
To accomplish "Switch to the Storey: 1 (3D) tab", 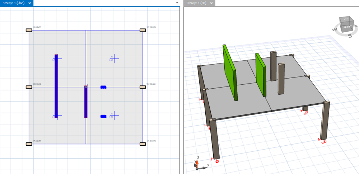I will pos(197,3).
